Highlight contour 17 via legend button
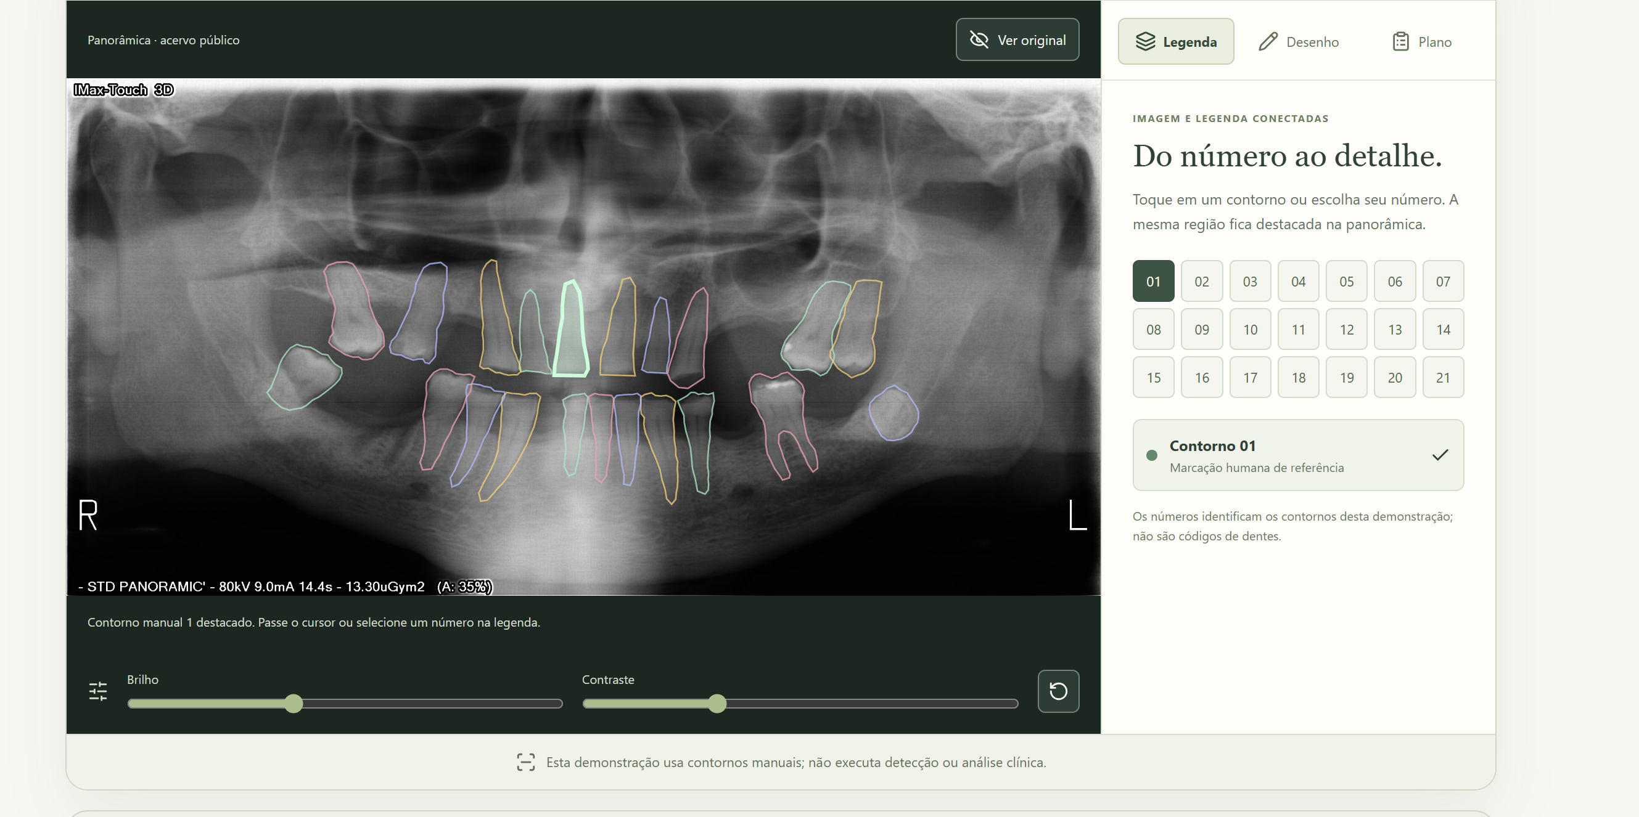1639x817 pixels. [x=1250, y=377]
